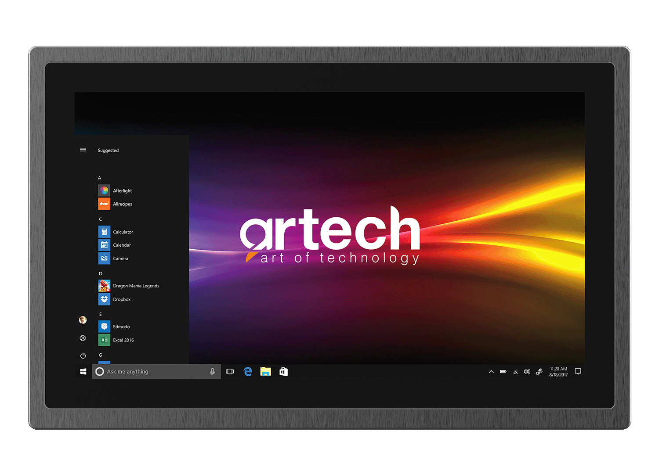Open Settings from the Start menu gear
This screenshot has height=474, width=659.
pos(83,338)
